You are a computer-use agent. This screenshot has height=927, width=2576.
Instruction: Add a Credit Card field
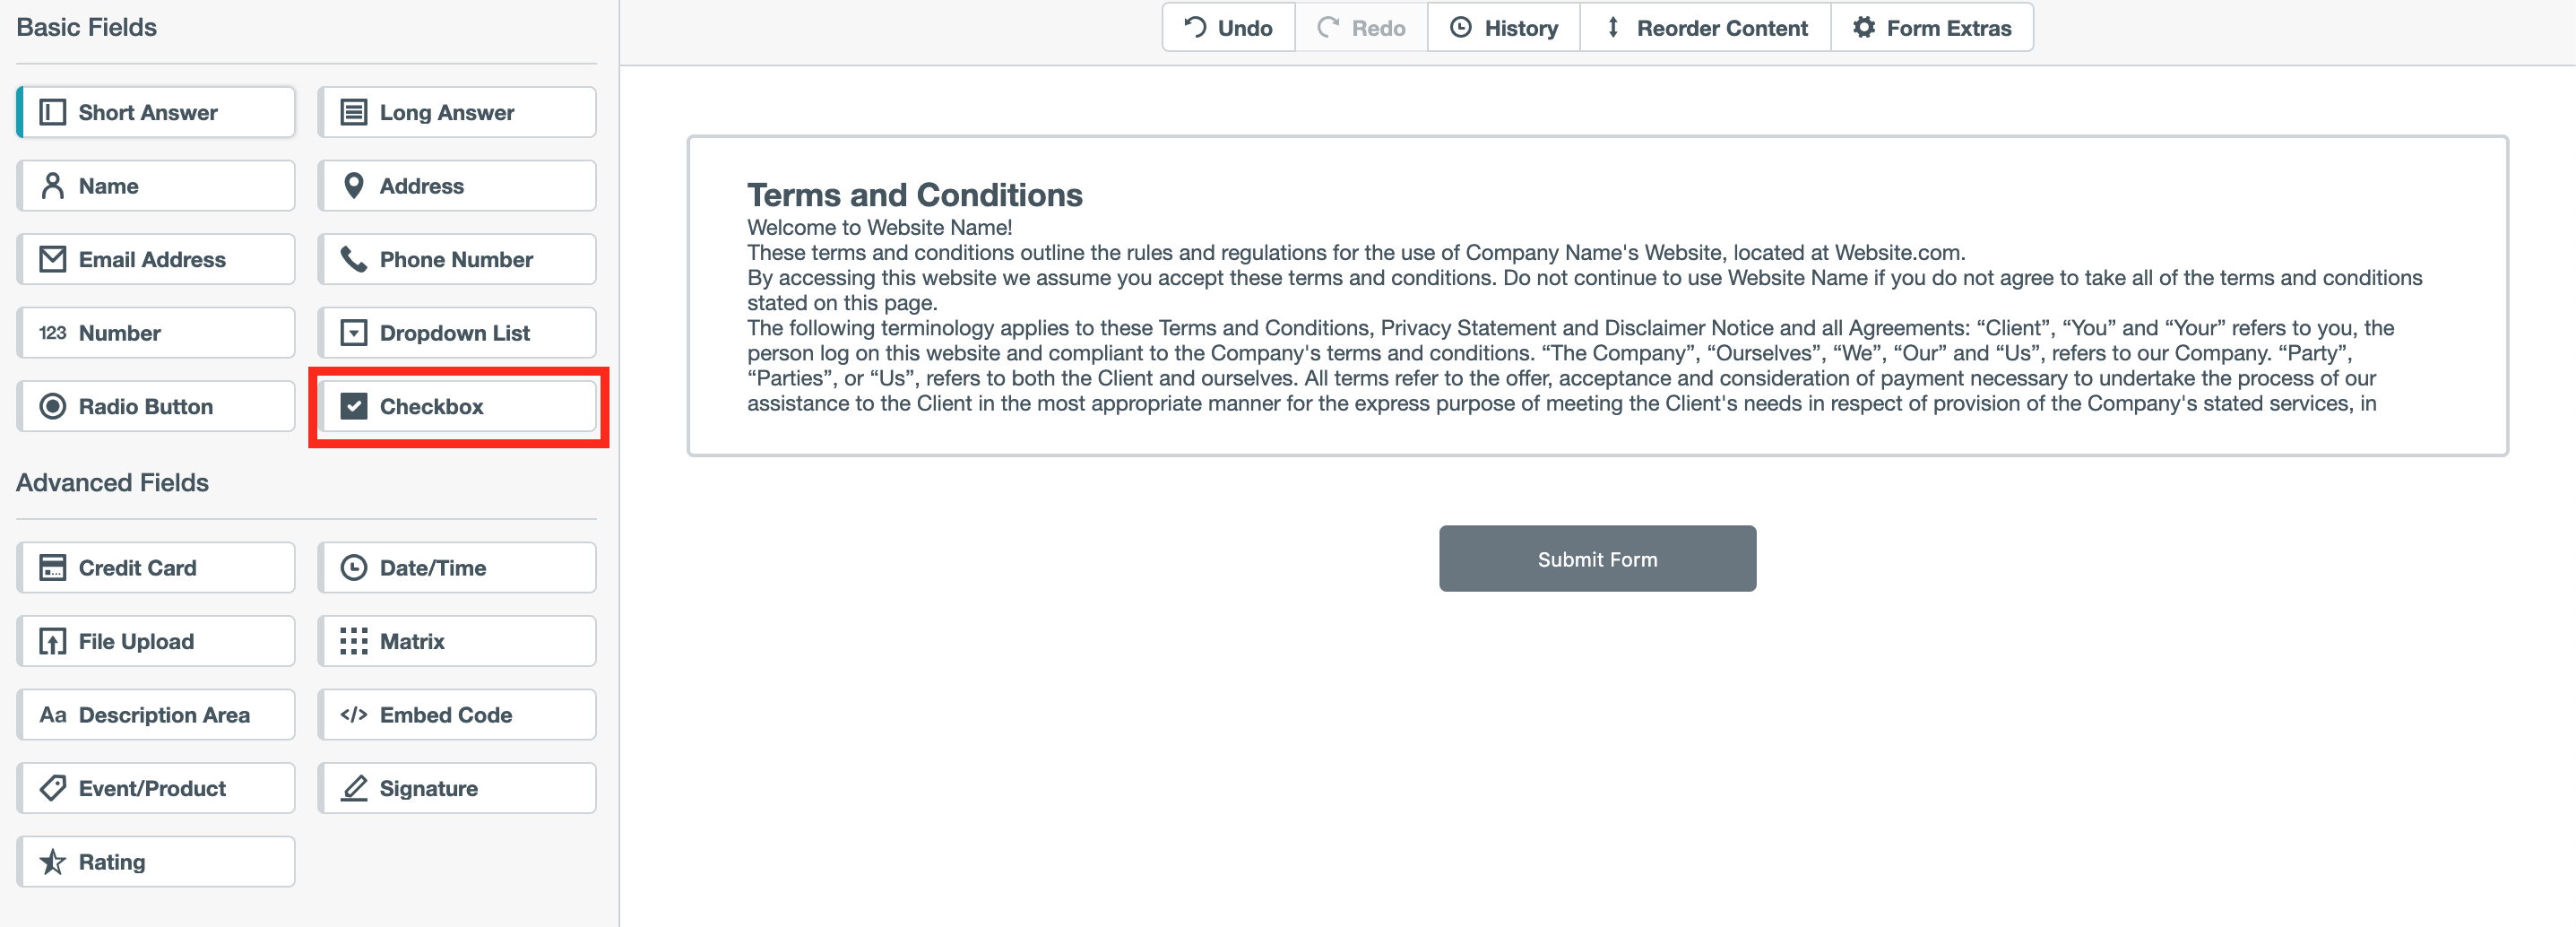point(156,568)
